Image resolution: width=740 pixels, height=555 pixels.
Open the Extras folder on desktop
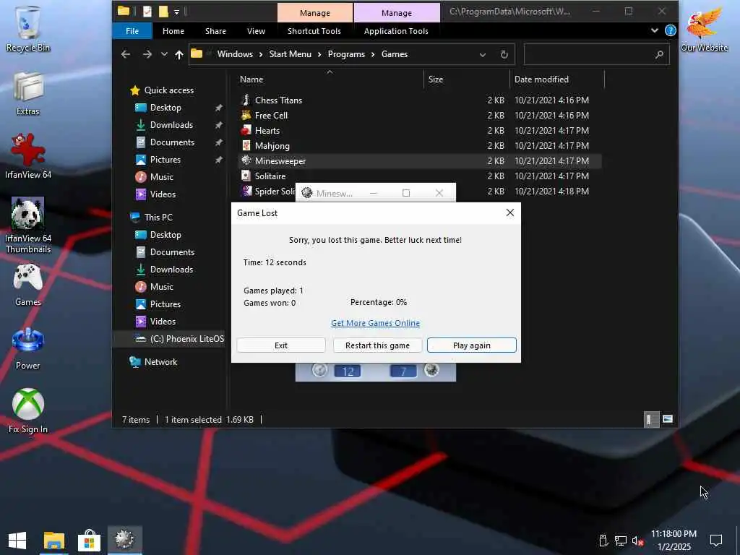(28, 95)
